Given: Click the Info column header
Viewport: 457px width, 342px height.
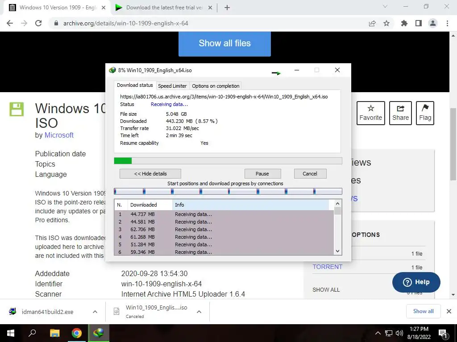Looking at the screenshot, I should (251, 205).
